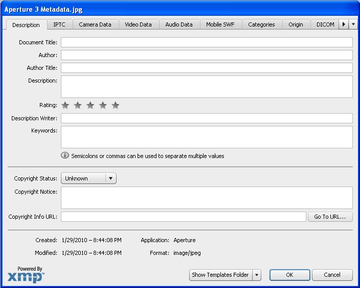
Task: Confirm changes with the OK button
Action: [x=289, y=275]
